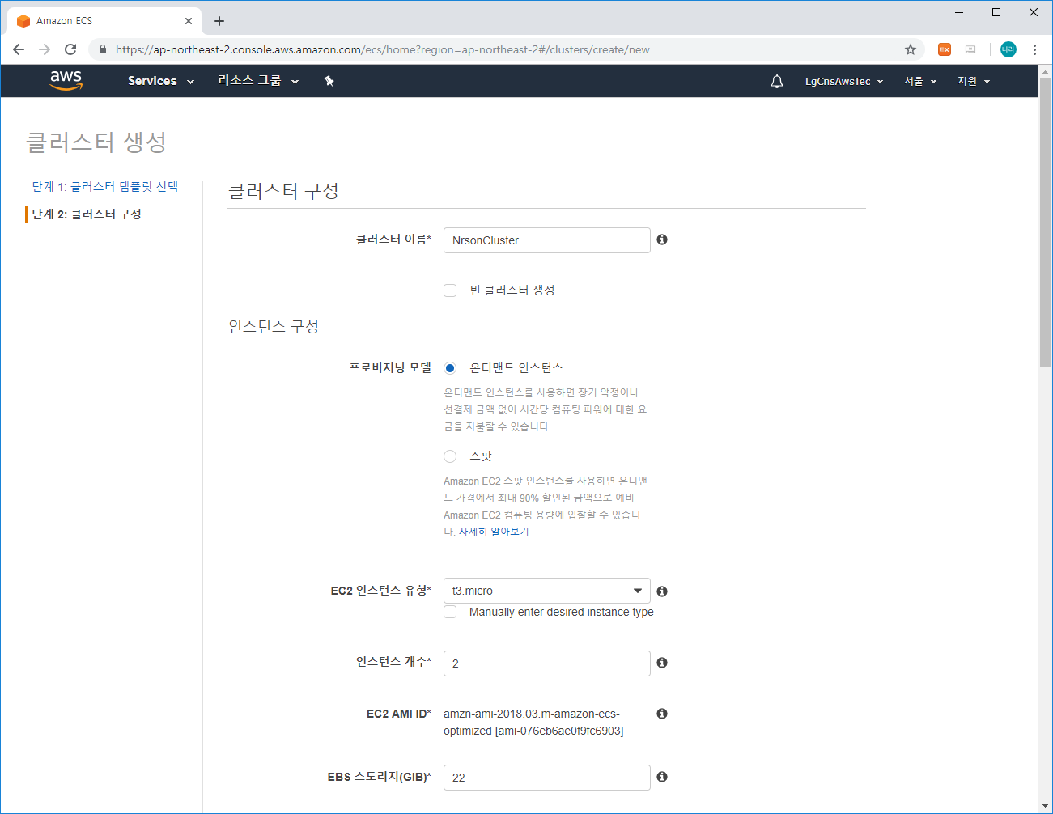The image size is (1053, 814).
Task: Click the AWS logo home icon
Action: [x=66, y=80]
